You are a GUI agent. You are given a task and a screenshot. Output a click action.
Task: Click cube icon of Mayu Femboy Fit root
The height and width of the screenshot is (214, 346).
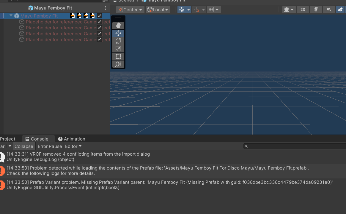[x=17, y=16]
